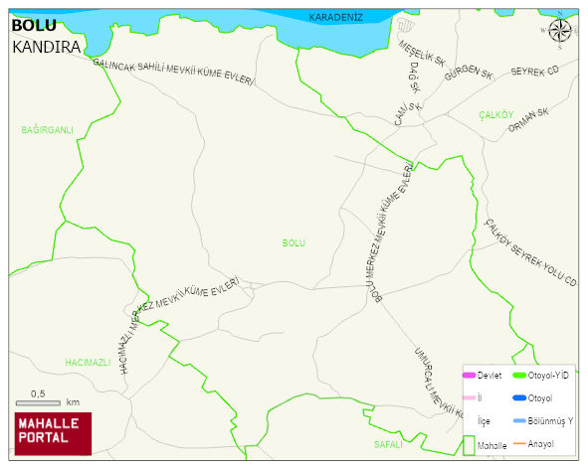
Task: Select the Otoyol-YİD legend label
Action: point(548,376)
